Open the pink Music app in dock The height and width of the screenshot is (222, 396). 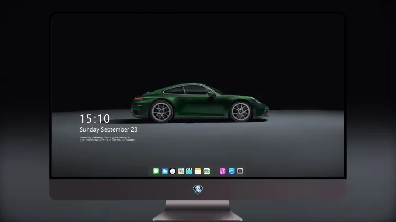point(222,171)
